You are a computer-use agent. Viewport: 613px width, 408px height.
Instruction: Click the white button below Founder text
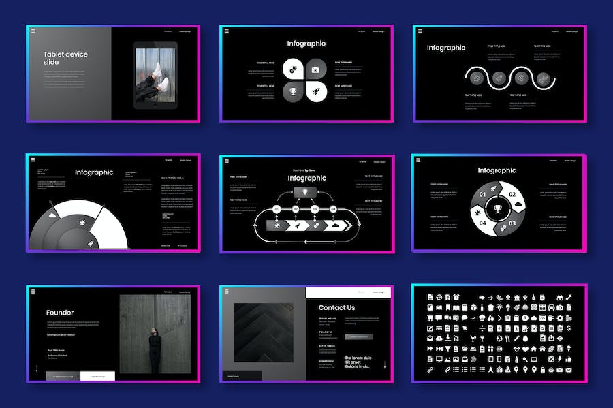(97, 376)
